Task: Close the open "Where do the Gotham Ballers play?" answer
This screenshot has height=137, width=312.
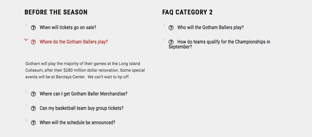Action: click(x=73, y=42)
